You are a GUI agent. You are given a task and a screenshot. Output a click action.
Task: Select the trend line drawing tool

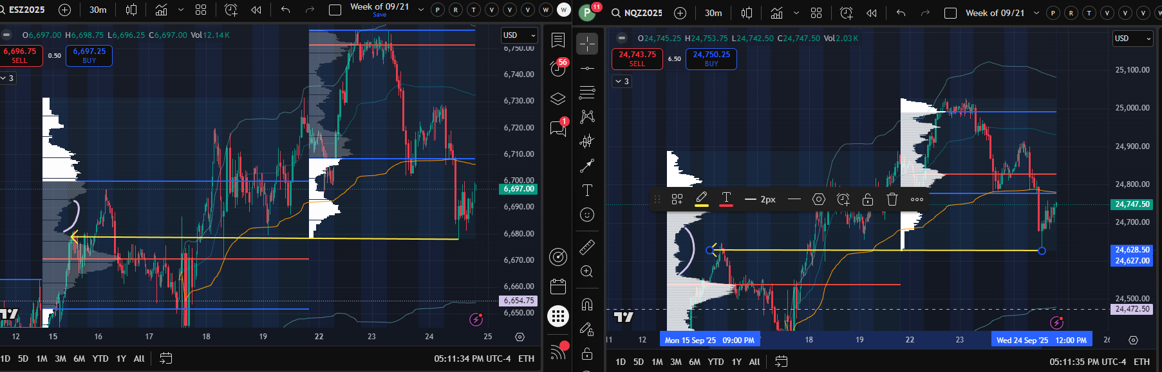click(587, 68)
